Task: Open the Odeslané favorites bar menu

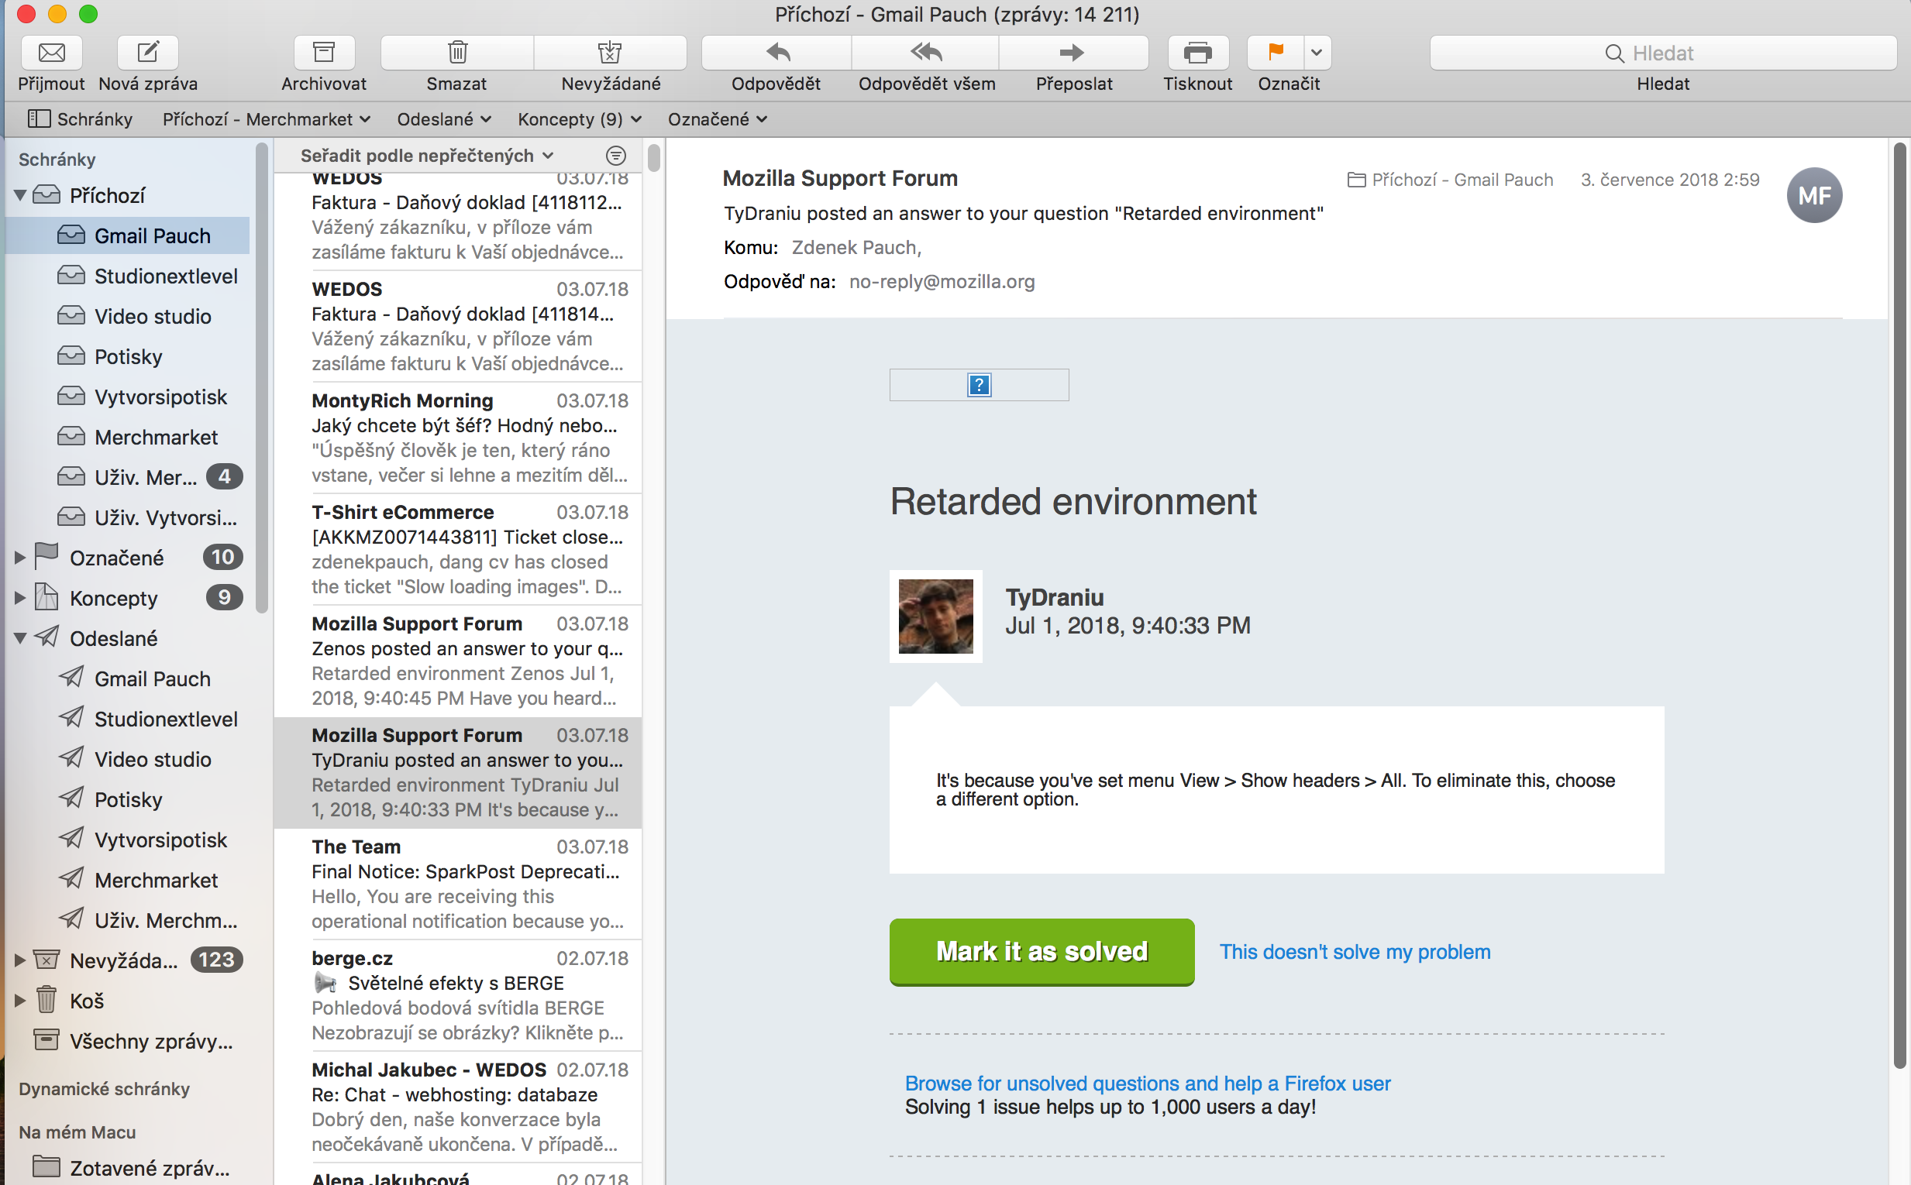Action: pyautogui.click(x=443, y=119)
